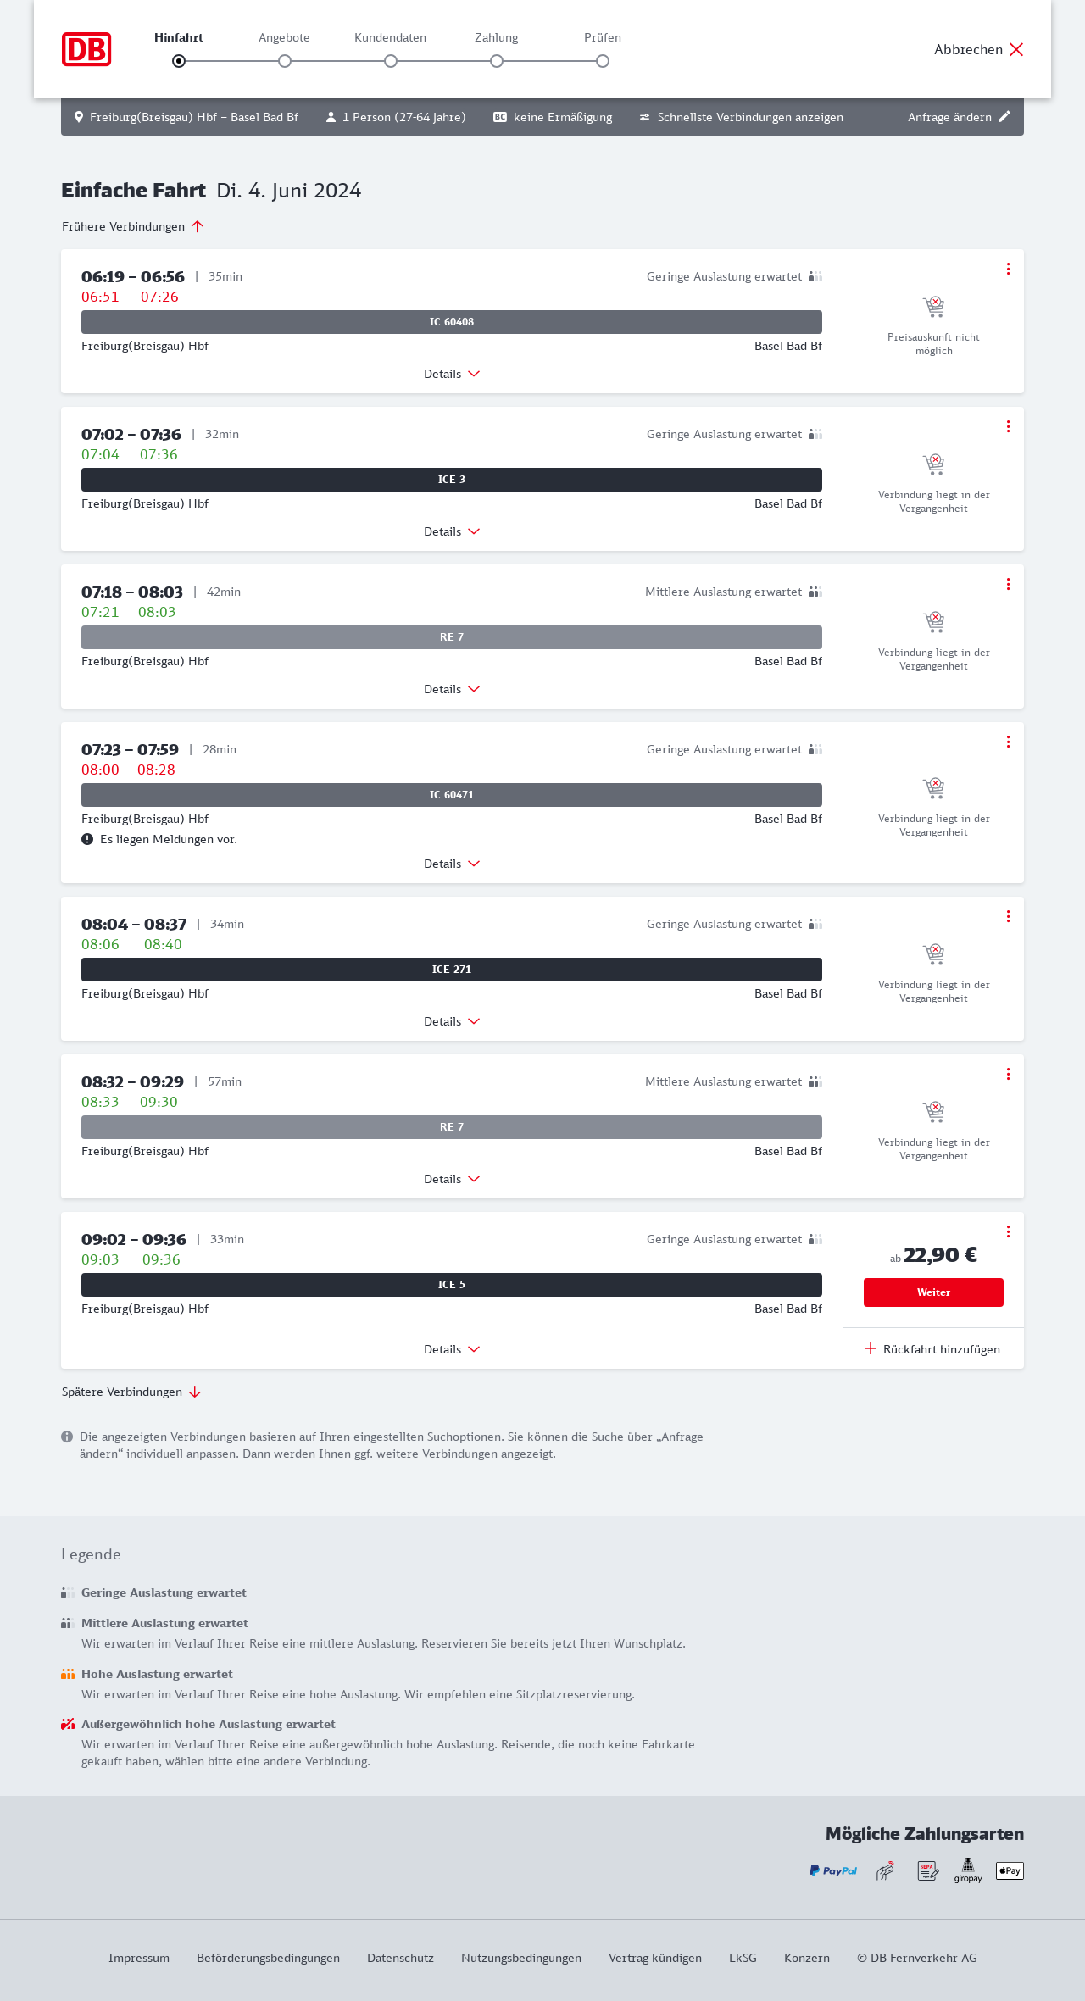Screen dimensions: 1085x2001
Task: Click the PayPal payment icon
Action: (833, 1870)
